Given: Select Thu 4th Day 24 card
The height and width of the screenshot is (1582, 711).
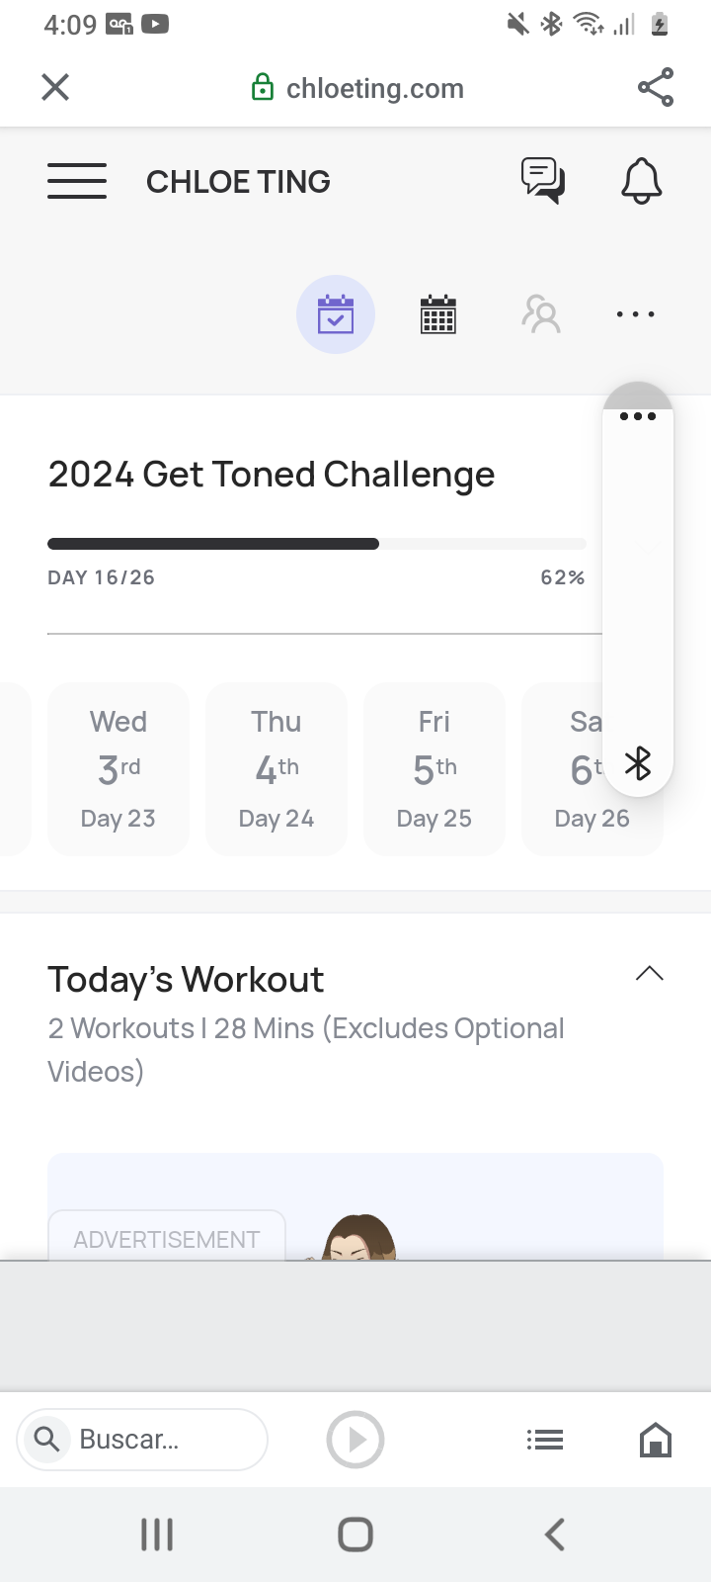Looking at the screenshot, I should [x=276, y=768].
